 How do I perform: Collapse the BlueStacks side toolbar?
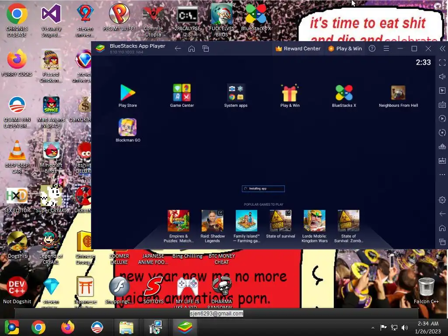(x=442, y=49)
